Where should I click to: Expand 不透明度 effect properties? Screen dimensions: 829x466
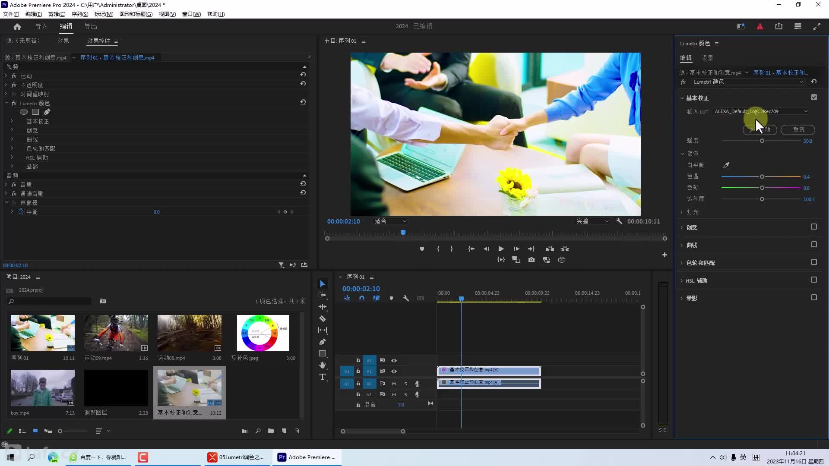[x=6, y=85]
